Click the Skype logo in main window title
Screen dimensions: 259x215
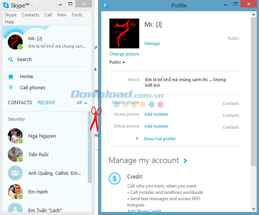(x=6, y=5)
